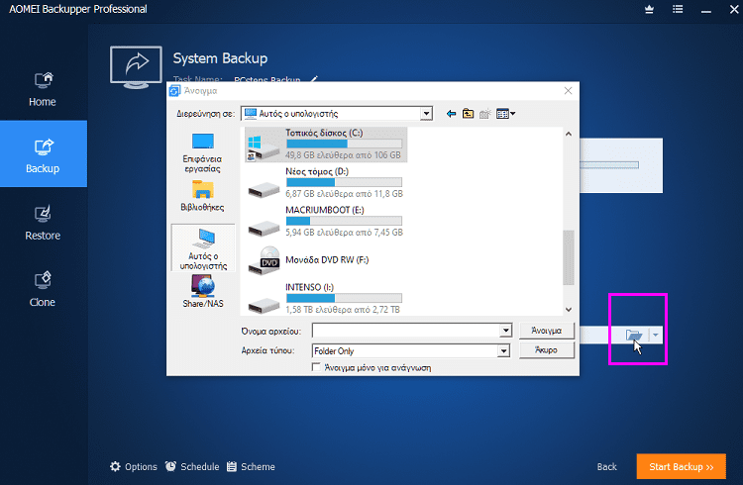This screenshot has height=485, width=743.
Task: Select drive MACRIUMBOOT (E:)
Action: coord(326,221)
